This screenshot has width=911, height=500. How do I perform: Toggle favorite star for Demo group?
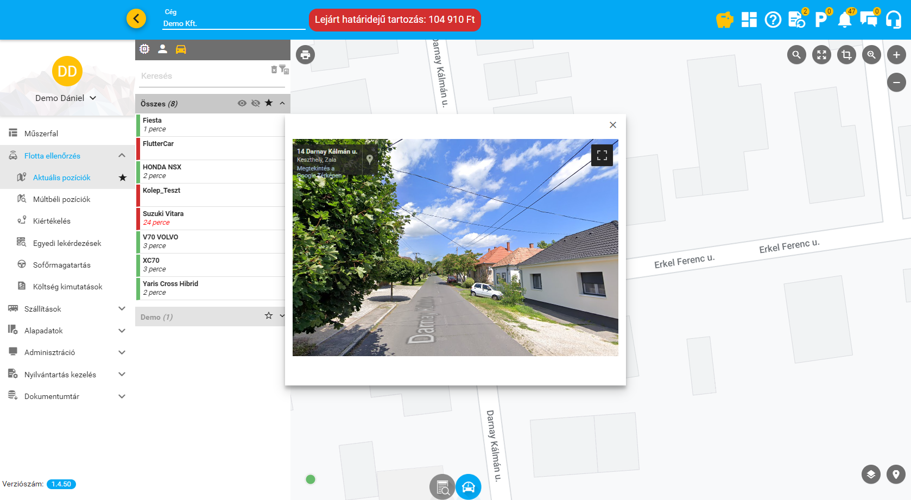pos(269,316)
